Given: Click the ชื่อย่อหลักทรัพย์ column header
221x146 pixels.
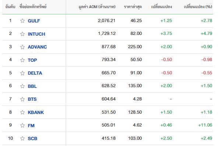Looking at the screenshot, I should pyautogui.click(x=33, y=7).
